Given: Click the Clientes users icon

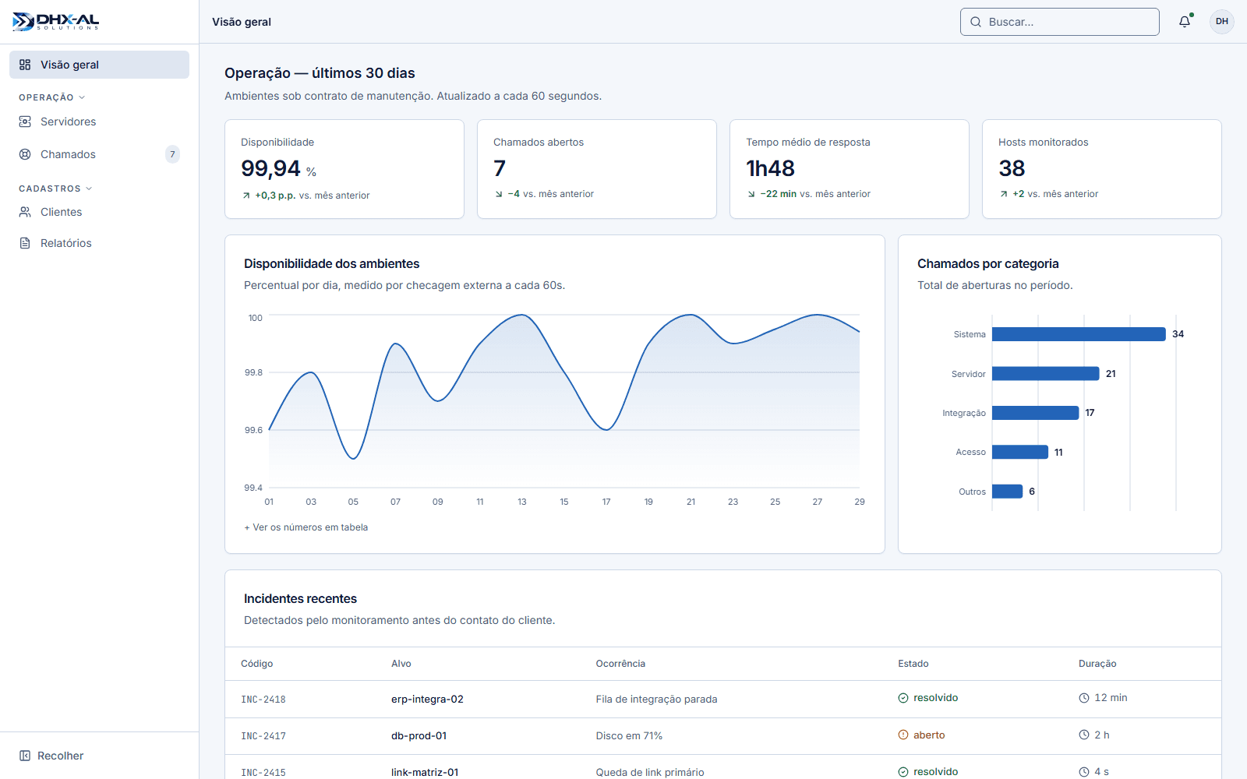Looking at the screenshot, I should tap(25, 212).
